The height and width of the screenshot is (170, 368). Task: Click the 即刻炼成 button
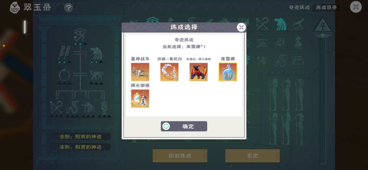(x=180, y=156)
